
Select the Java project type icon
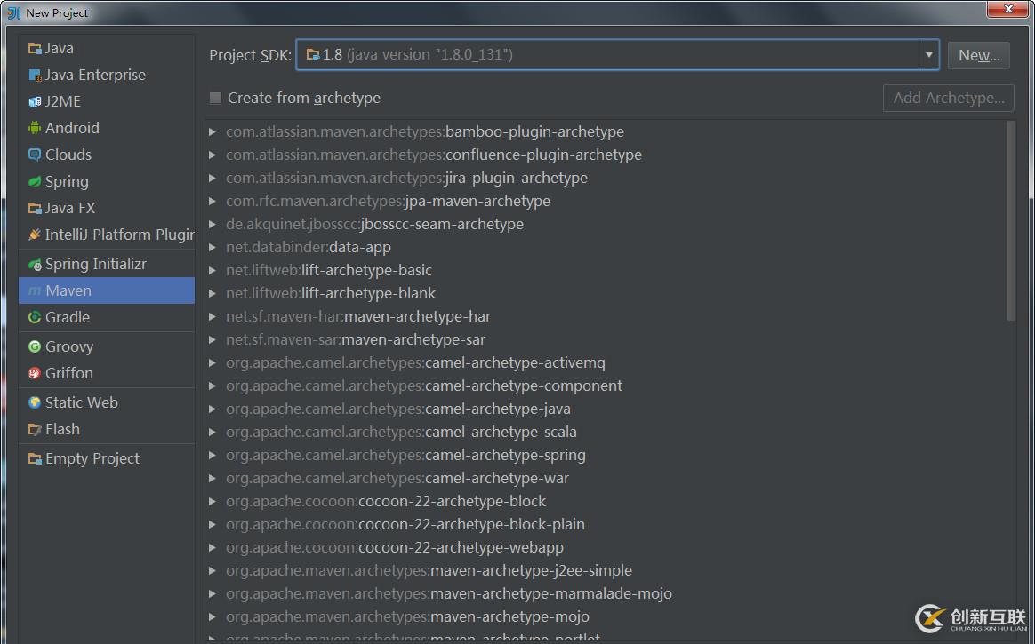click(x=35, y=49)
